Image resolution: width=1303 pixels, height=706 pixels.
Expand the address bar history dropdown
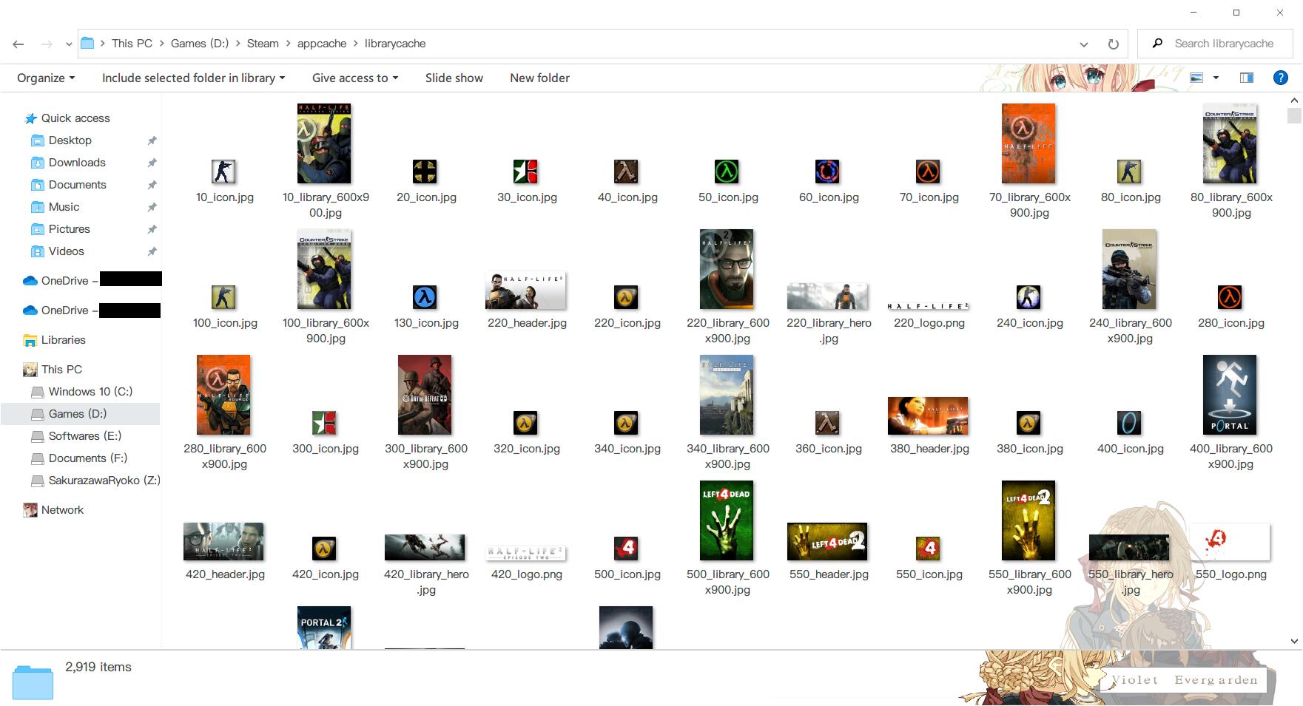tap(1084, 44)
